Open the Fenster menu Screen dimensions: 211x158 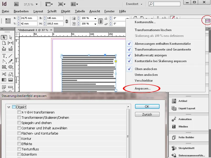click(x=109, y=11)
